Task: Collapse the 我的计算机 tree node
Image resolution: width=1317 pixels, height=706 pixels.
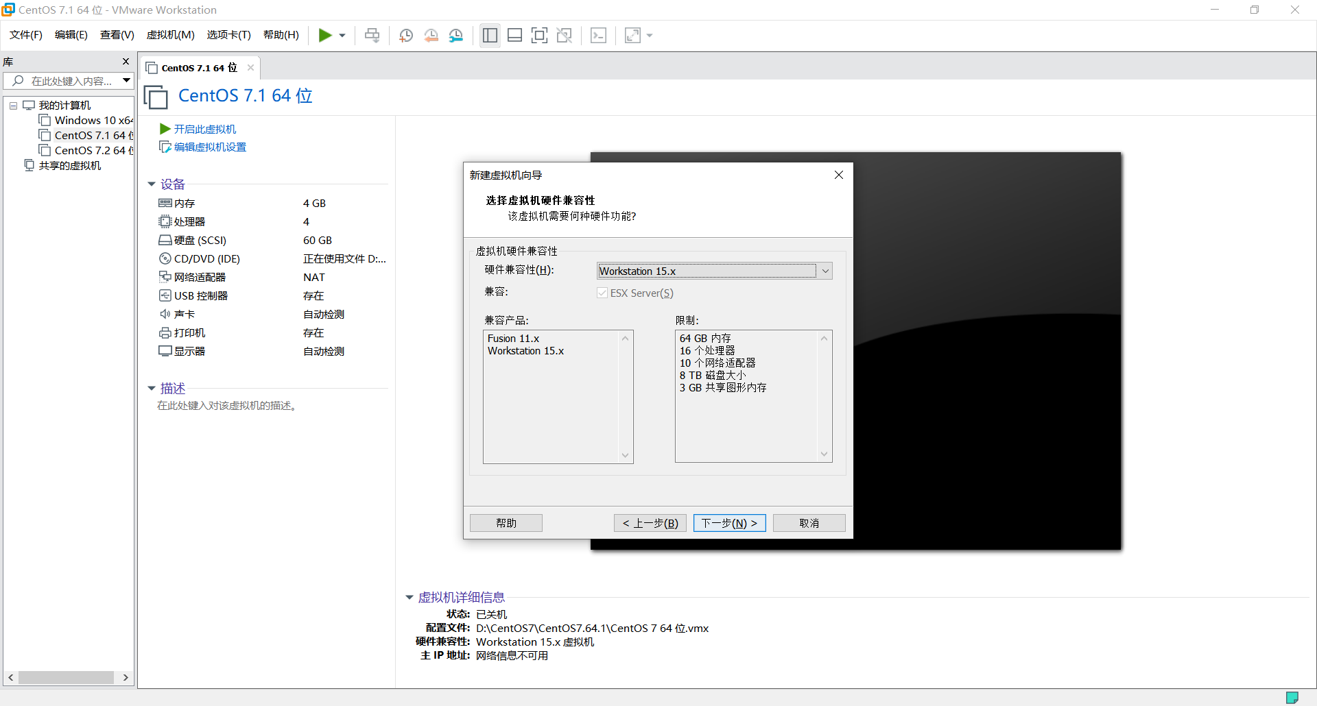Action: (13, 106)
